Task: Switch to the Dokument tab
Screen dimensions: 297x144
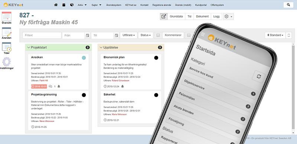Action: click(x=202, y=16)
